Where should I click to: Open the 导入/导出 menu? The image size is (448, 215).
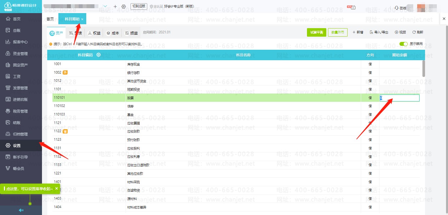click(379, 32)
